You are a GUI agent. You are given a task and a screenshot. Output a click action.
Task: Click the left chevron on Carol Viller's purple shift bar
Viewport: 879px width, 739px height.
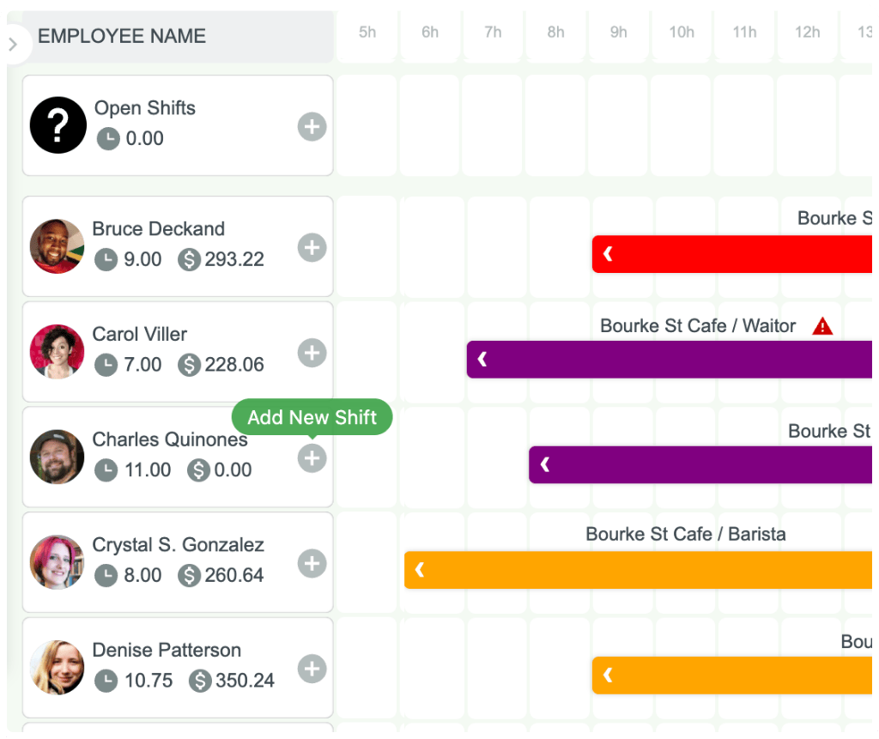[482, 359]
